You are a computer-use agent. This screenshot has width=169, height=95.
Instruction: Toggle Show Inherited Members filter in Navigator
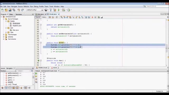(x=2, y=88)
